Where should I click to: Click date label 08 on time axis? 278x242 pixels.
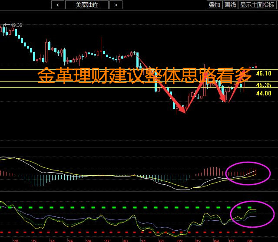pos(250,240)
